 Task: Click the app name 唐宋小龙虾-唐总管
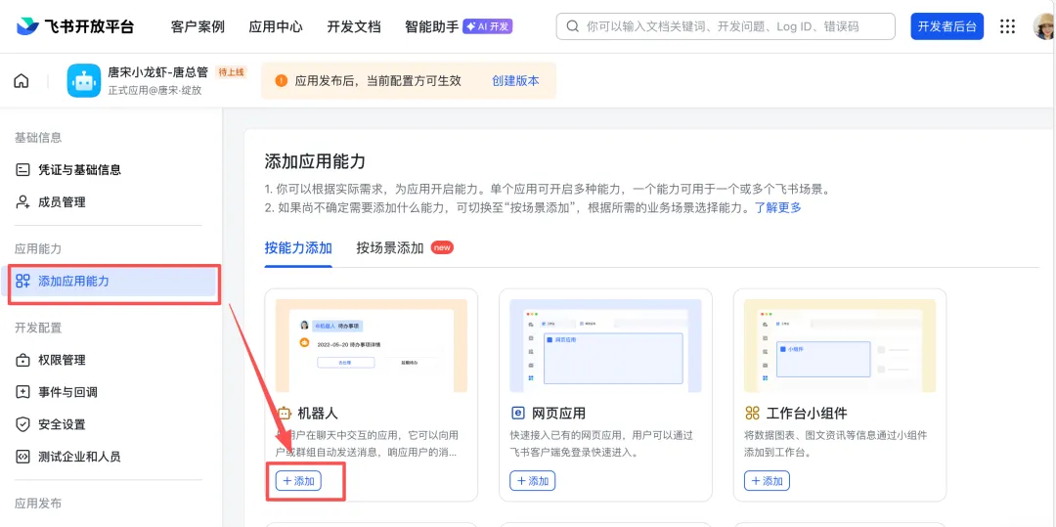158,72
